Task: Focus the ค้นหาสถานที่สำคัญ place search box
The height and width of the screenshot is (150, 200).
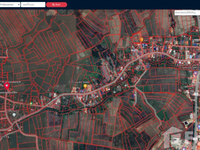Action: [x=187, y=12]
